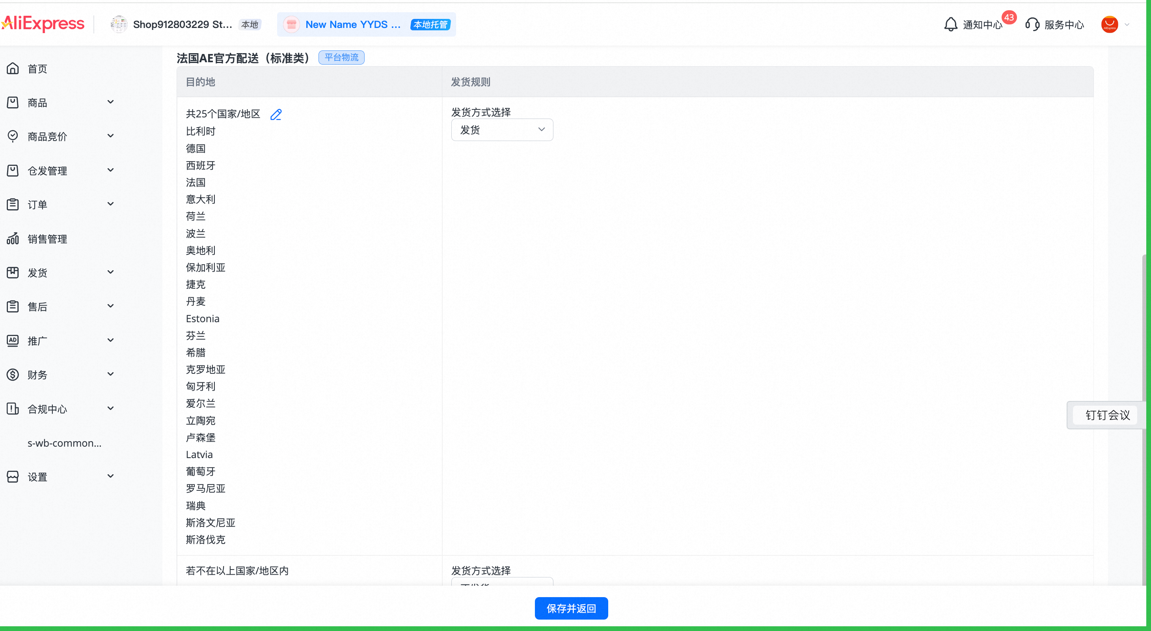Click the 推广 AD icon
The image size is (1151, 631).
tap(13, 341)
